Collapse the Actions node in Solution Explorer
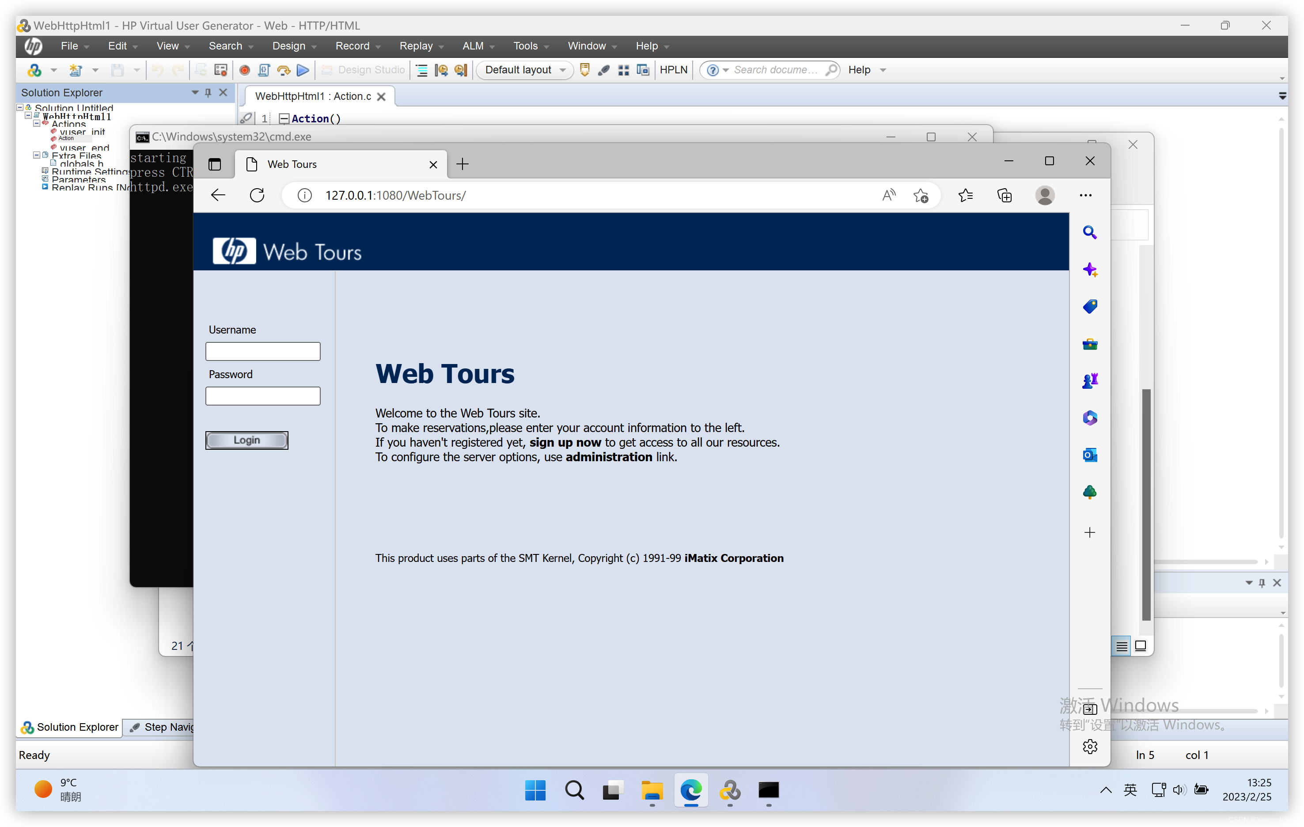Screen dimensions: 1304x827 point(37,124)
